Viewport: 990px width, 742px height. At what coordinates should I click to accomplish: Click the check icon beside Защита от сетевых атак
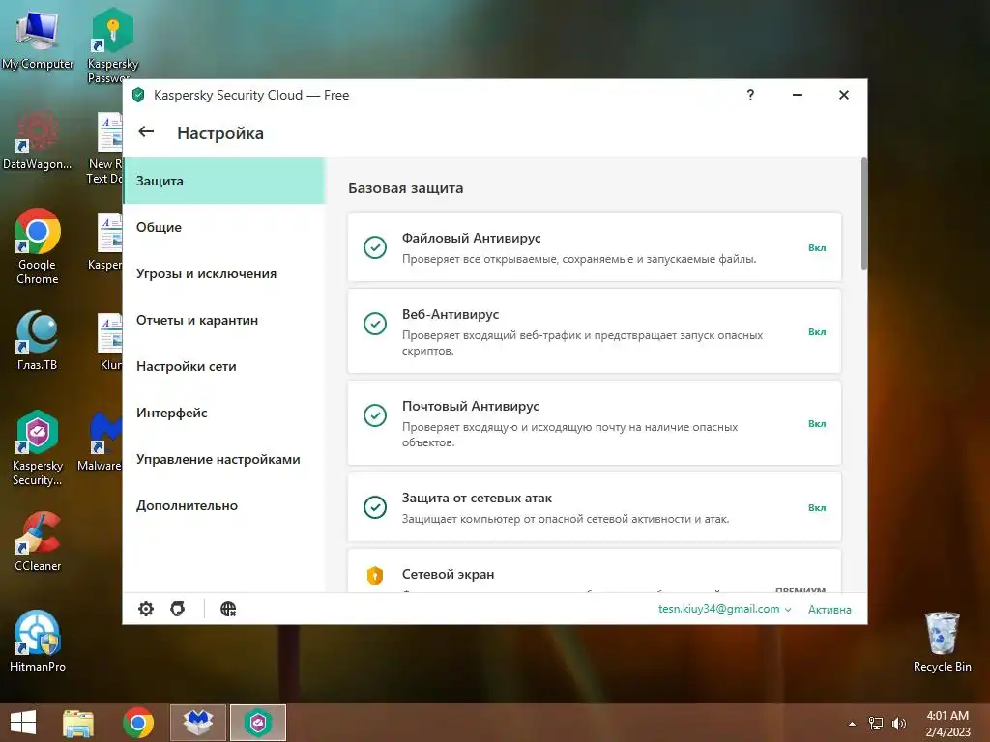(375, 507)
